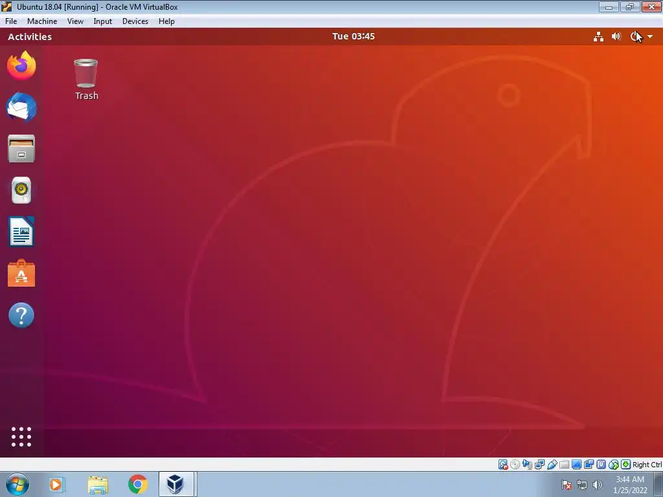Open VirtualBox Devices menu

point(135,21)
